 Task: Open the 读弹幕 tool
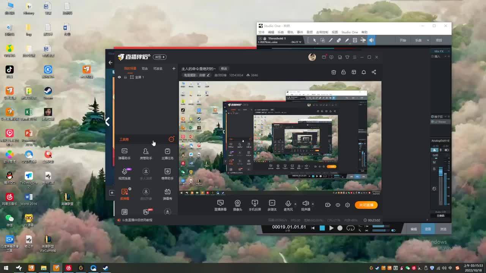click(x=125, y=194)
